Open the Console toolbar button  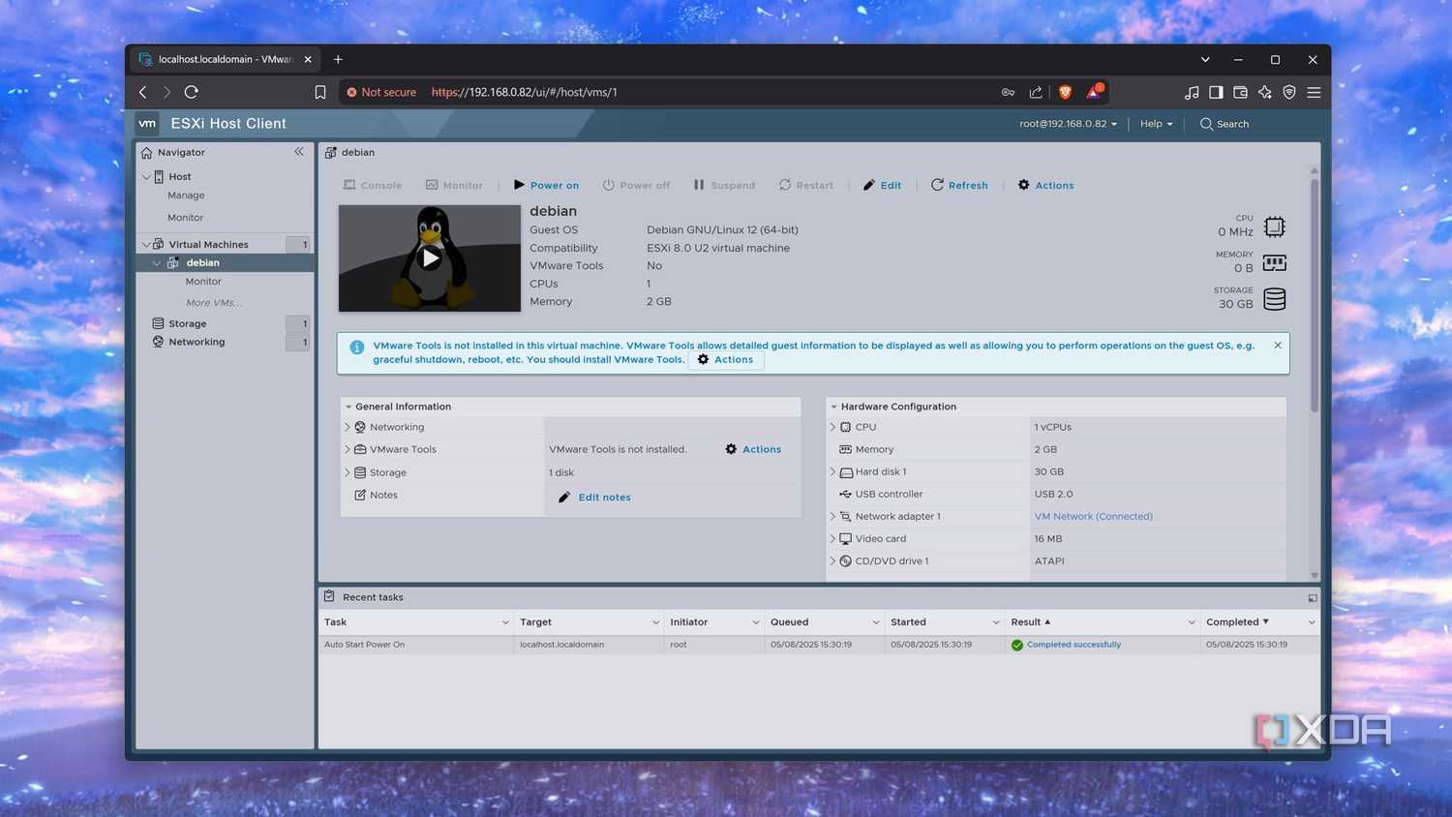click(373, 185)
